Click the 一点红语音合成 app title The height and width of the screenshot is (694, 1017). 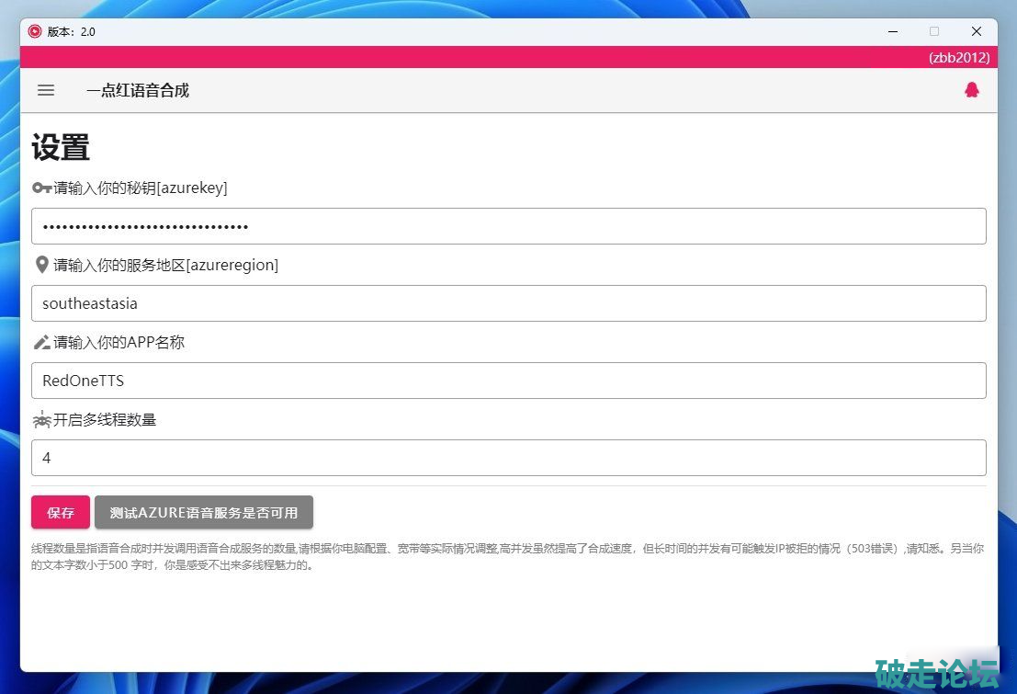[138, 90]
